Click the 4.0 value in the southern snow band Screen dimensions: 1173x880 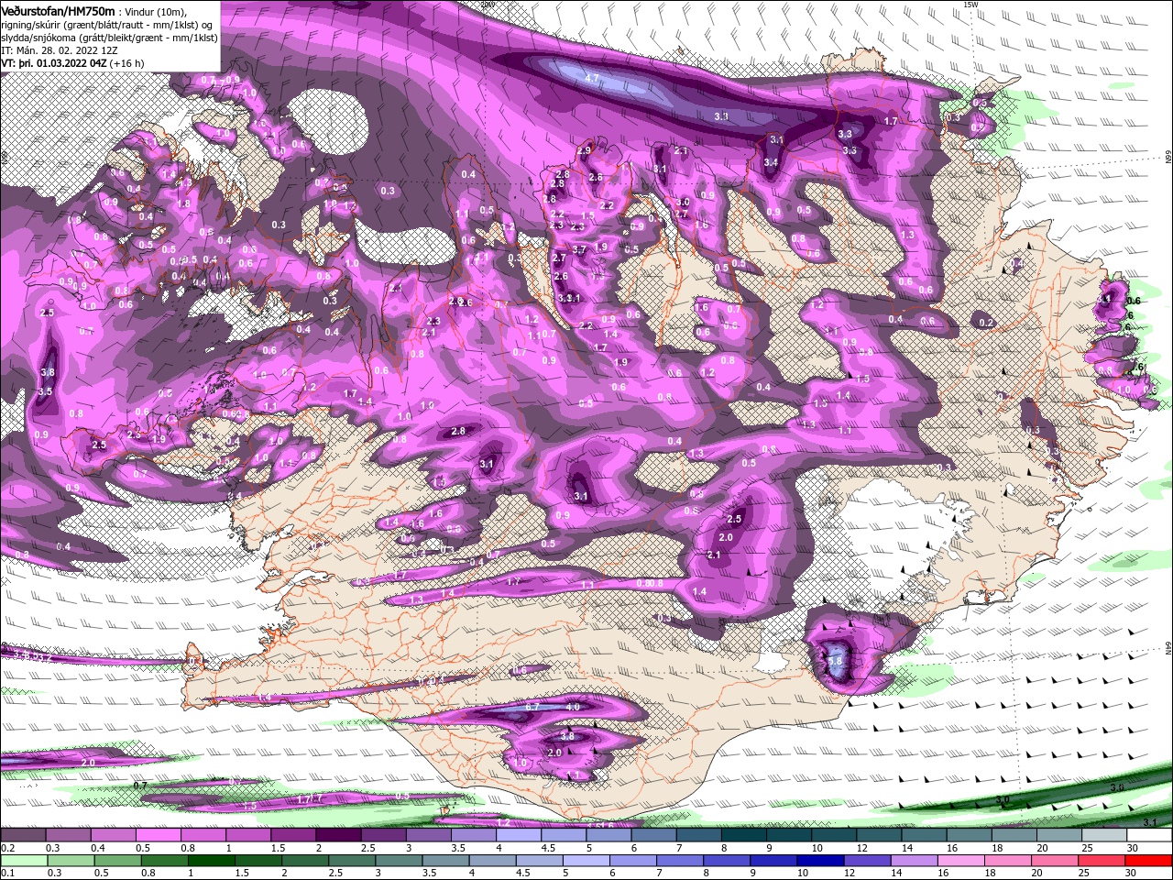[574, 707]
